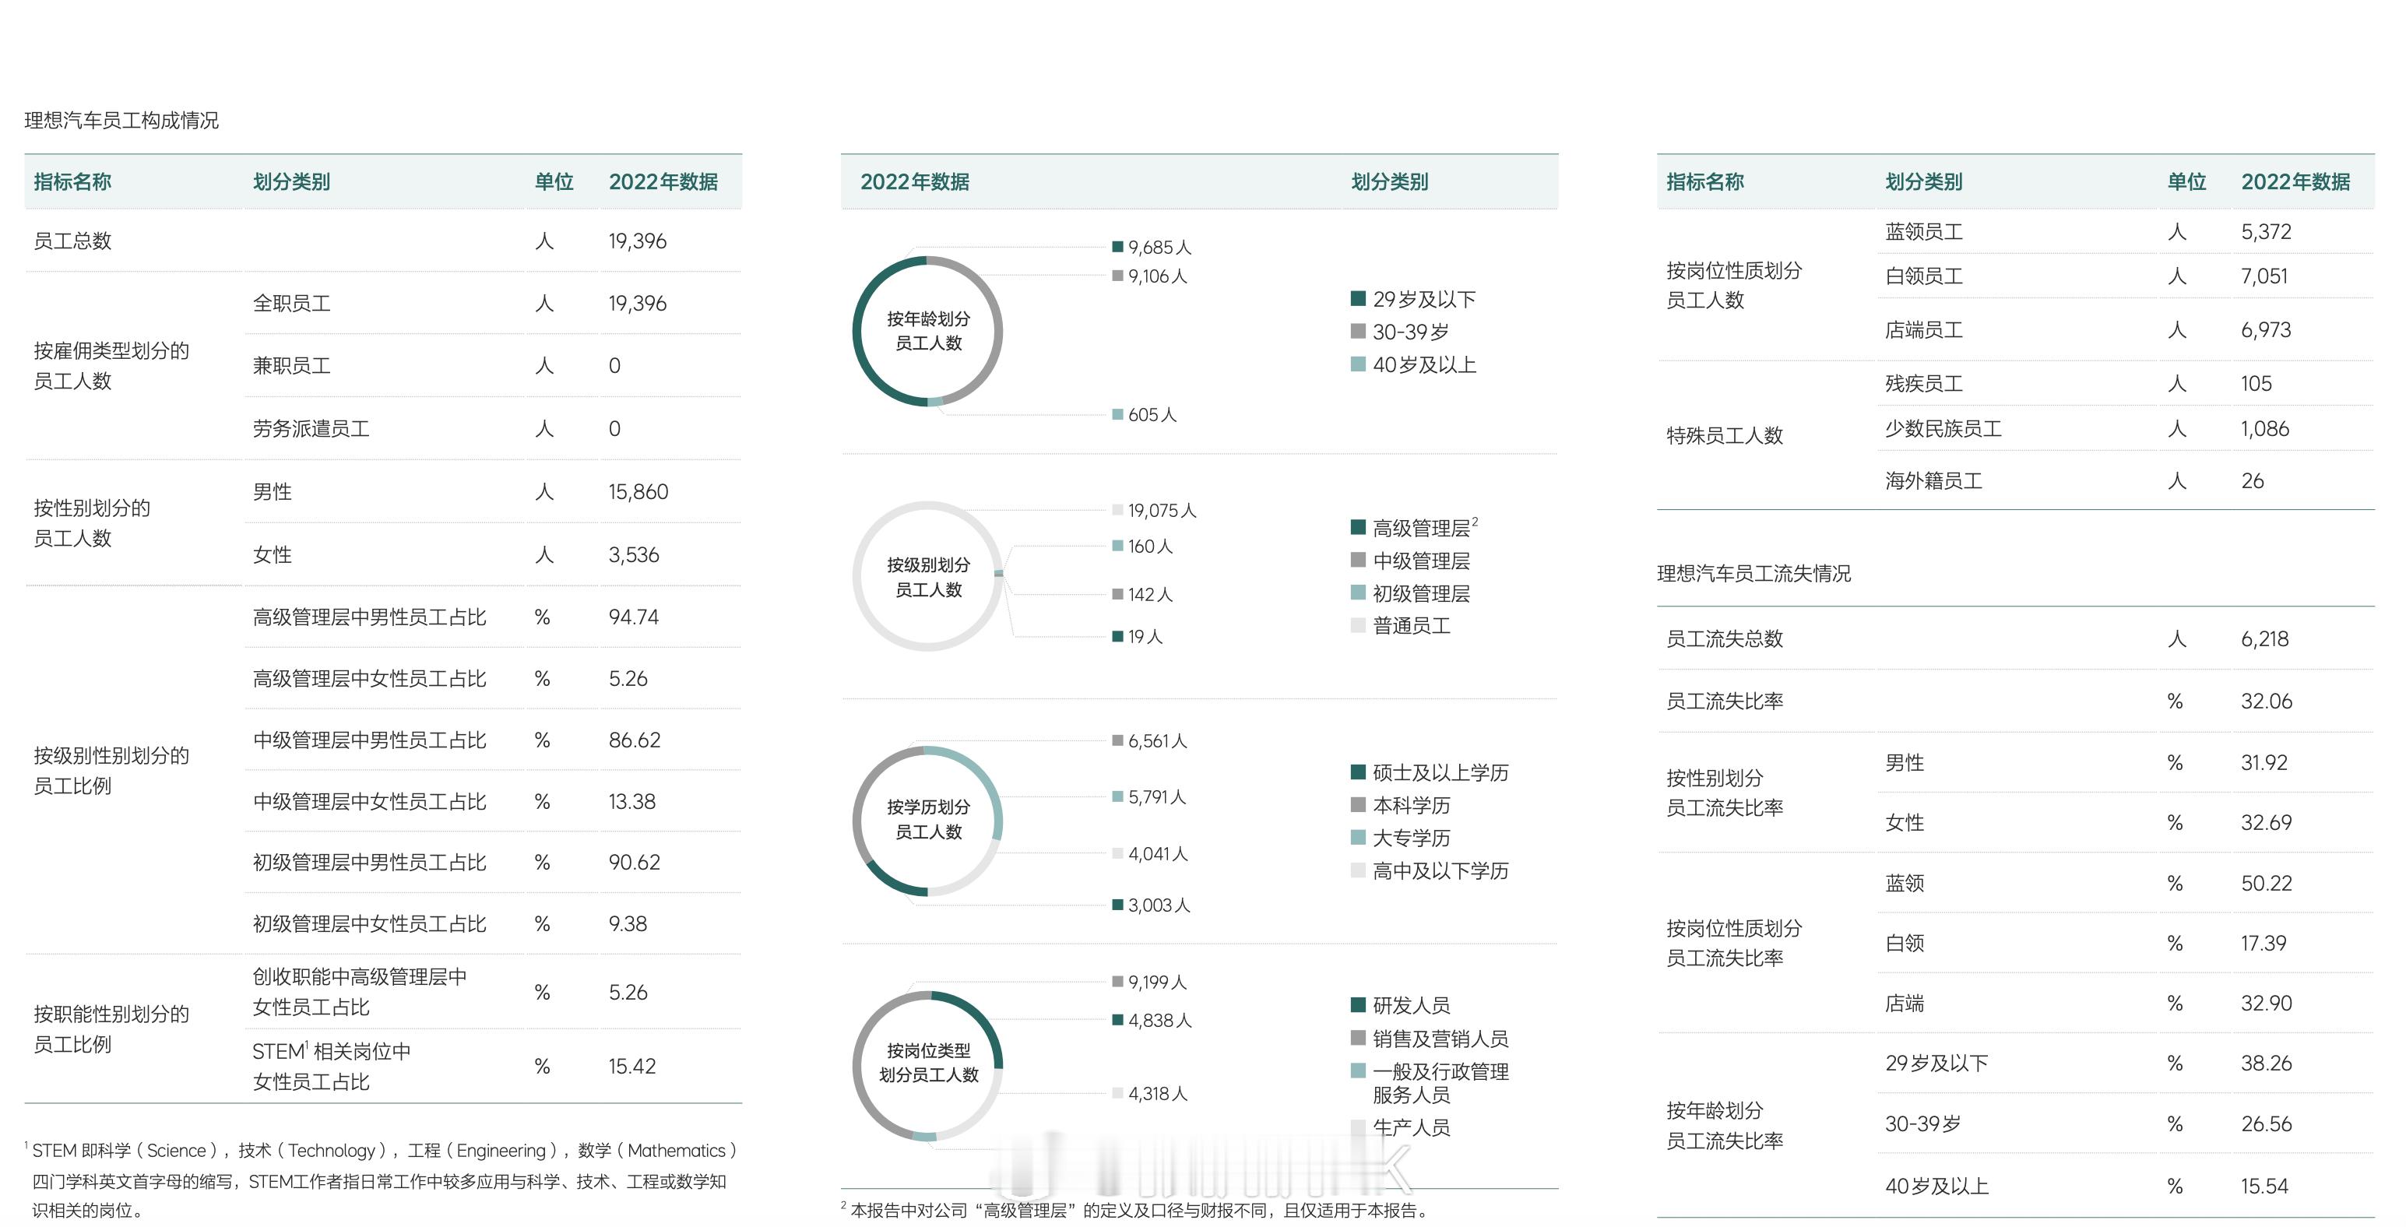The width and height of the screenshot is (2406, 1227).
Task: Select the 理想汽车员工流失情况 heading
Action: tap(1753, 573)
